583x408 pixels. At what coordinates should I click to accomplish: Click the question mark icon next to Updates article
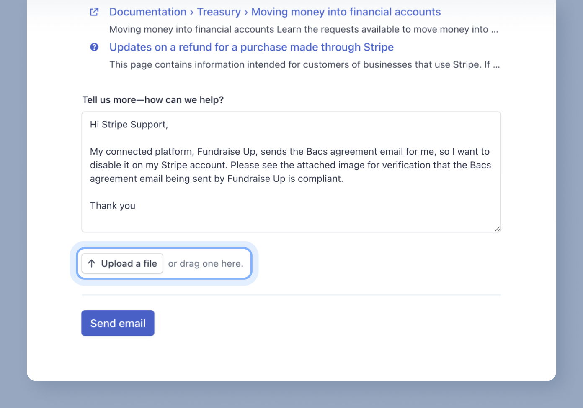click(94, 47)
